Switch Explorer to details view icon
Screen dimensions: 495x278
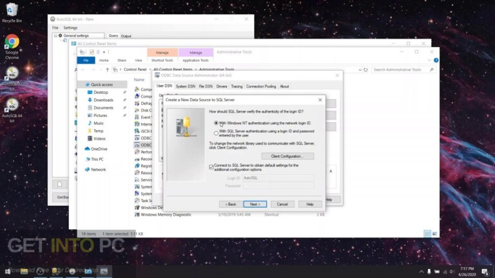click(427, 234)
